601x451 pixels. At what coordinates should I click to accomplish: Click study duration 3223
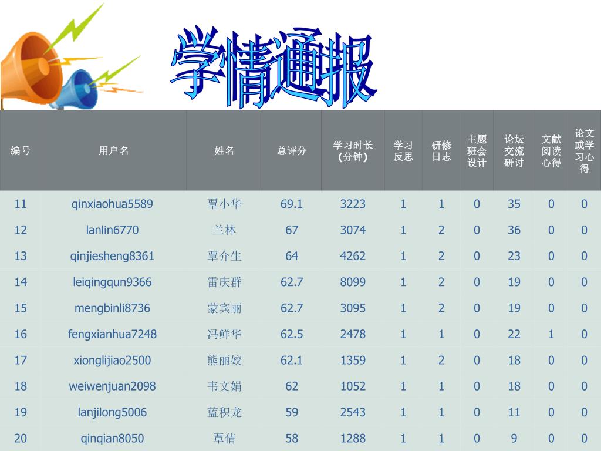353,204
